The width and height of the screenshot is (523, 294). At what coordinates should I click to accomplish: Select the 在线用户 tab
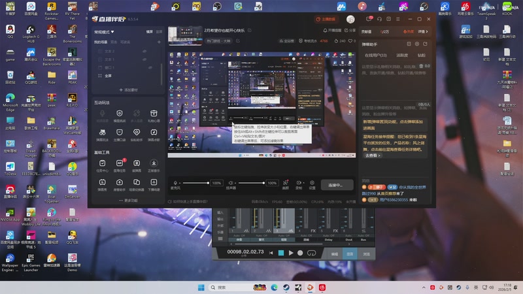pyautogui.click(x=375, y=56)
